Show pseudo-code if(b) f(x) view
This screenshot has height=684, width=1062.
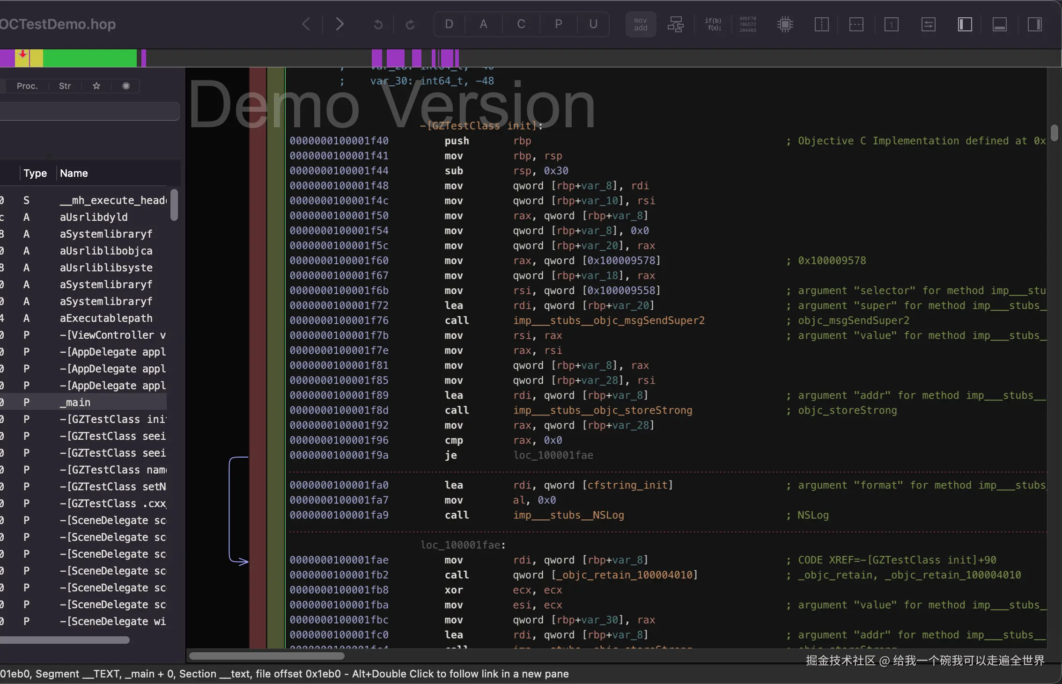point(713,24)
